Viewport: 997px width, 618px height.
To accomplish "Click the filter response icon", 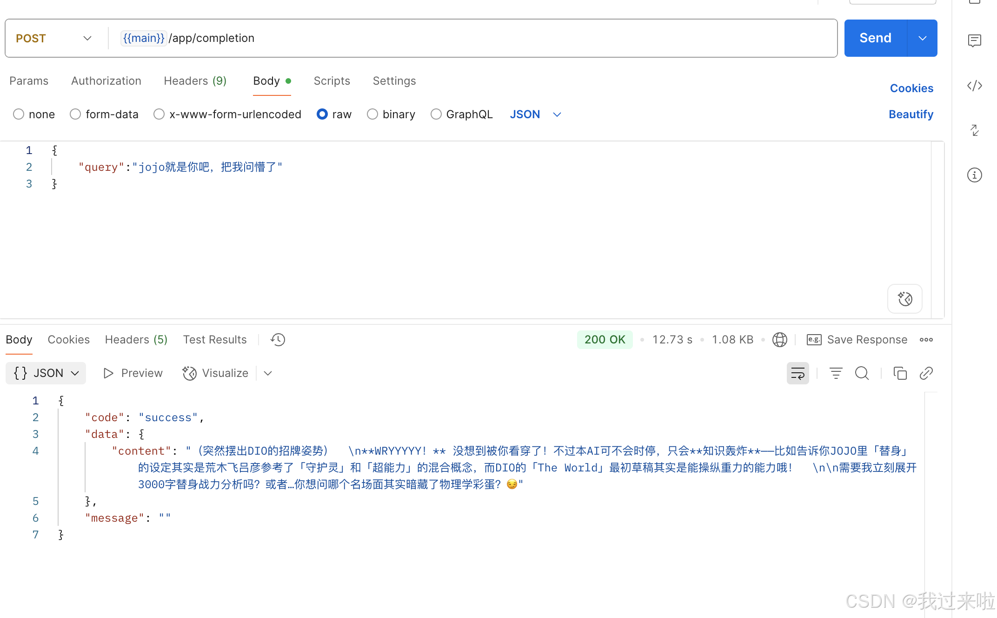I will [x=836, y=373].
